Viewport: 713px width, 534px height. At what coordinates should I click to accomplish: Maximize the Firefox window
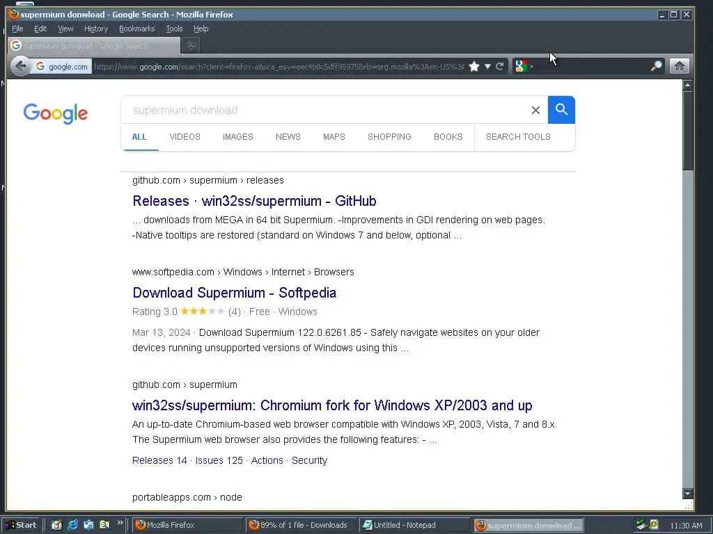tap(674, 15)
